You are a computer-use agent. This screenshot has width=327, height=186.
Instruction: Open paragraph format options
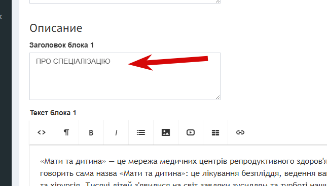pos(66,132)
